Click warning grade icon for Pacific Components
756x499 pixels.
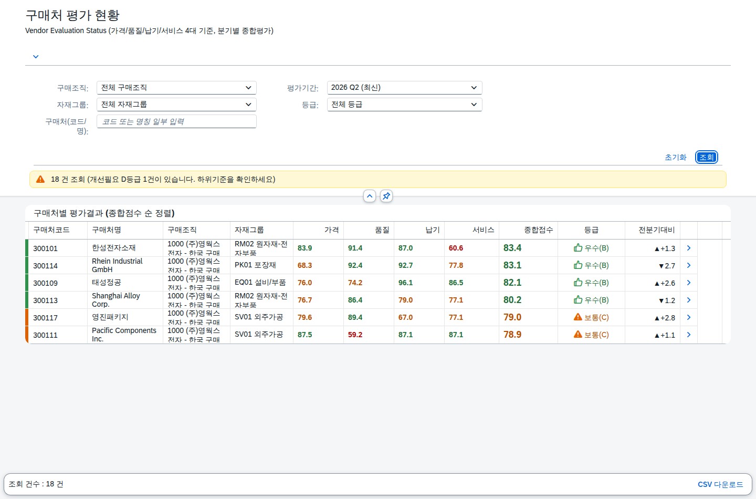click(x=578, y=334)
